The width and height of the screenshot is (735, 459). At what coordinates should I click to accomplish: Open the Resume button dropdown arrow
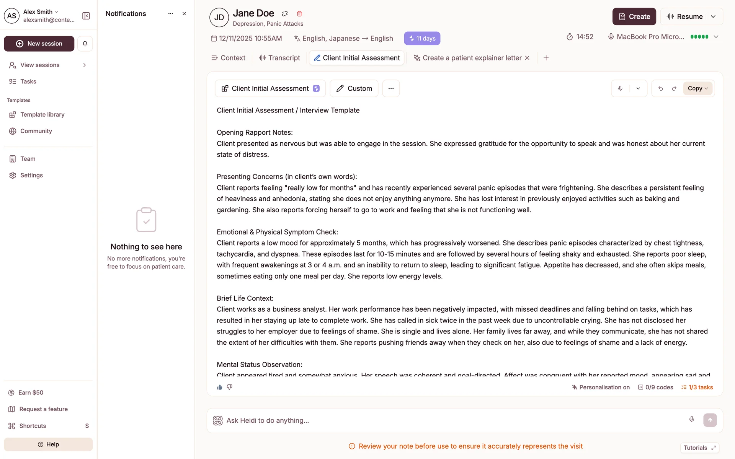(713, 16)
